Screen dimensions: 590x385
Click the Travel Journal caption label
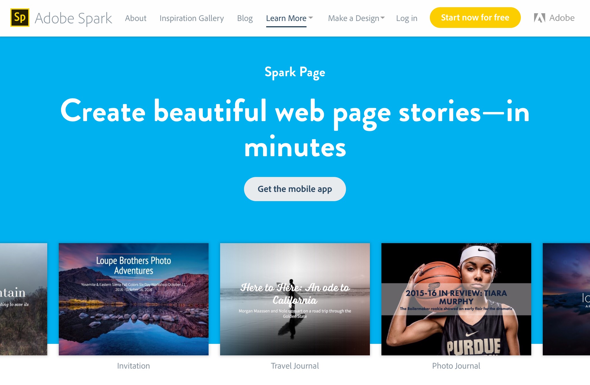[x=295, y=366]
